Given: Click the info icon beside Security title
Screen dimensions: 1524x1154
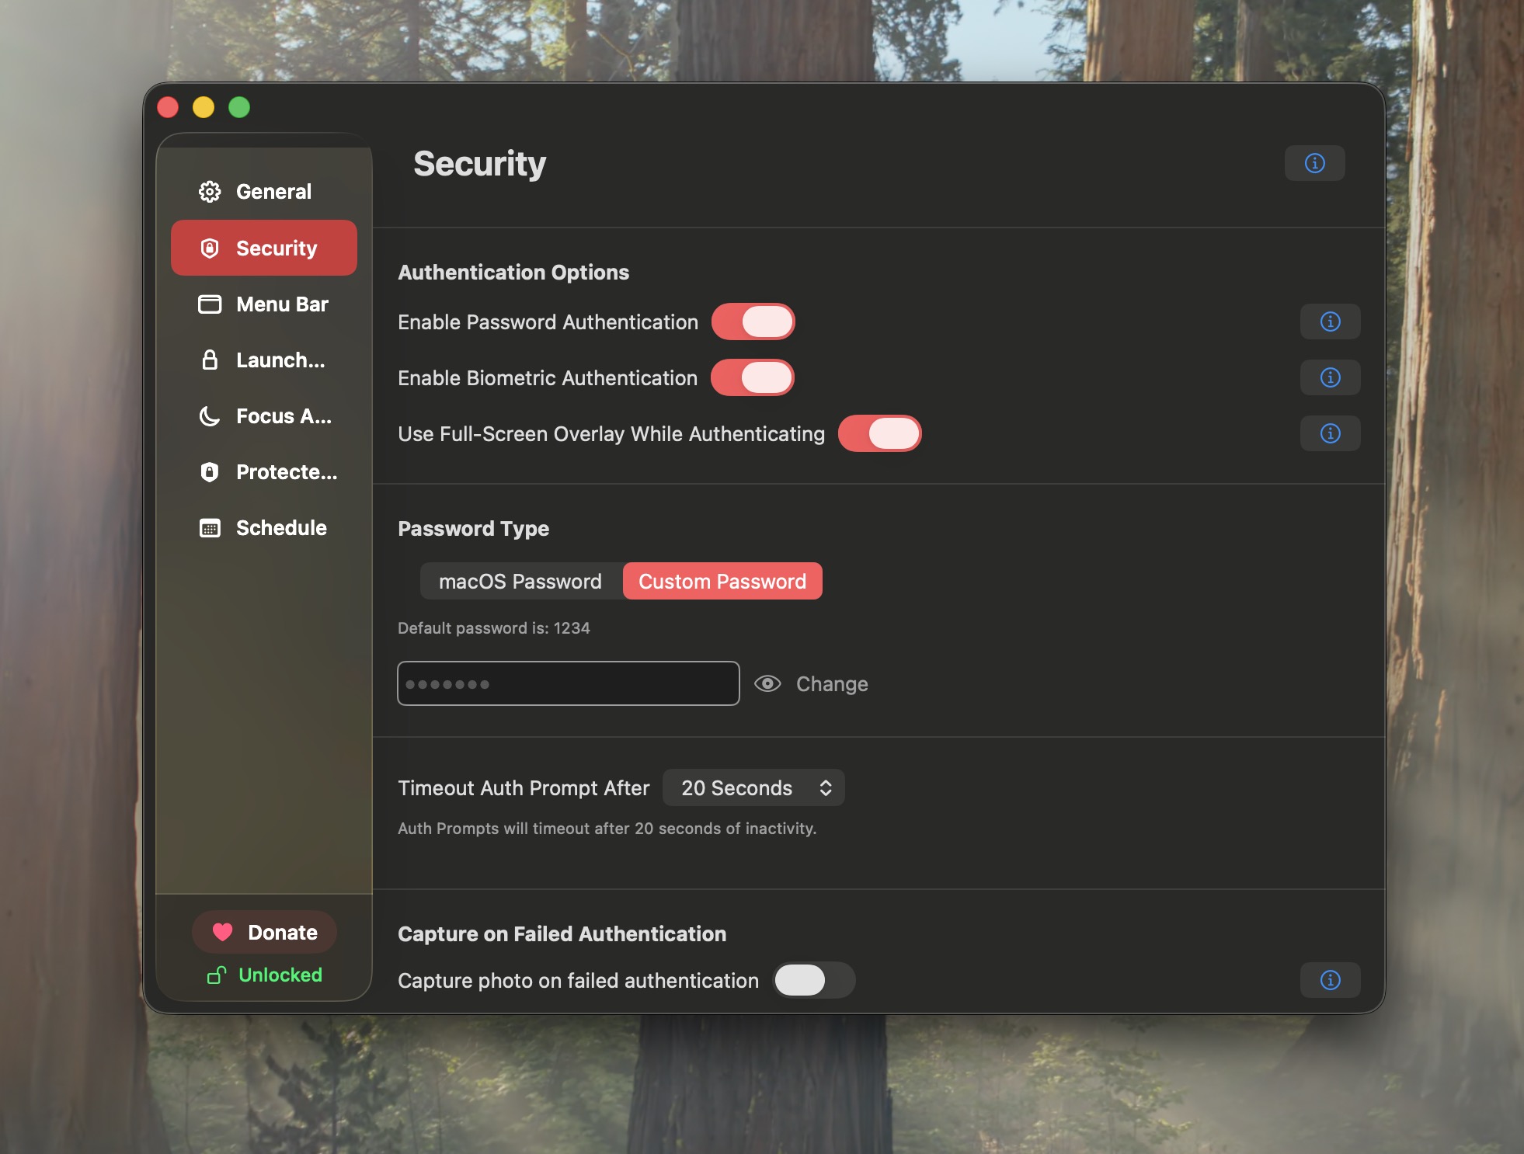Looking at the screenshot, I should point(1314,163).
